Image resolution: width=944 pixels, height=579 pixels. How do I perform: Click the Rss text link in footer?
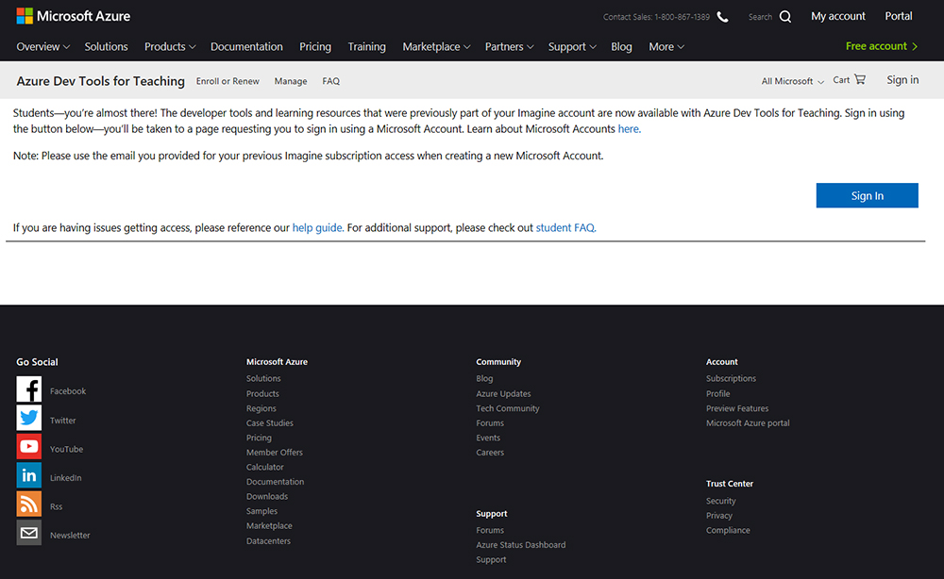56,506
